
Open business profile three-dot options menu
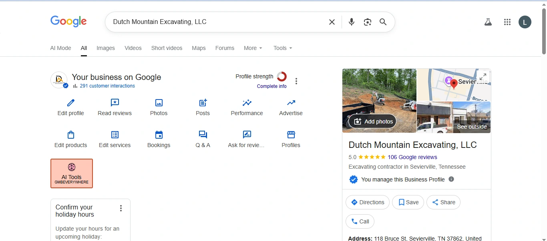pos(296,81)
